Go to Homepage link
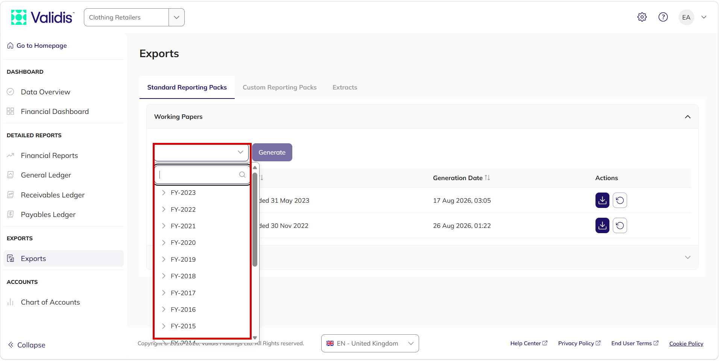The width and height of the screenshot is (720, 361). (37, 46)
